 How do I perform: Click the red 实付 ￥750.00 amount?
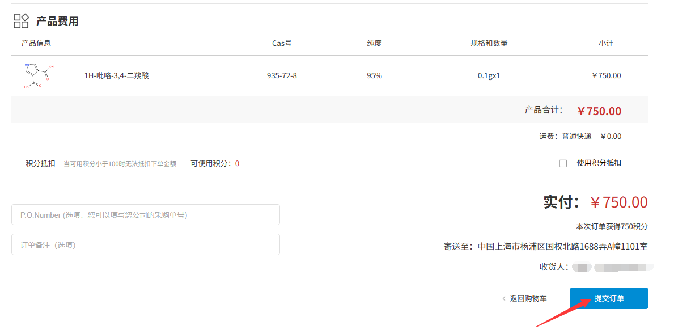(x=618, y=202)
